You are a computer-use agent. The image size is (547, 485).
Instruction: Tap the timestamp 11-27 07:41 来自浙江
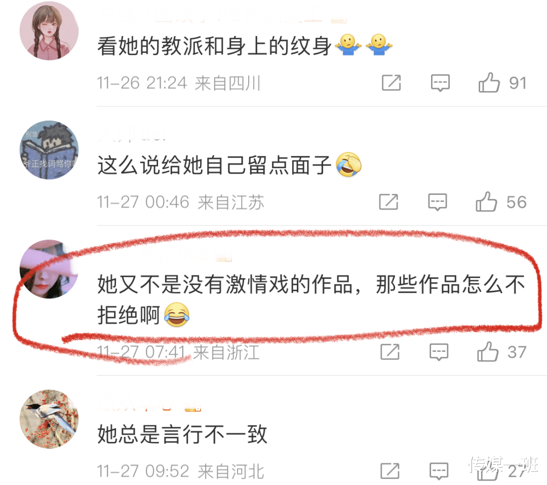click(178, 352)
